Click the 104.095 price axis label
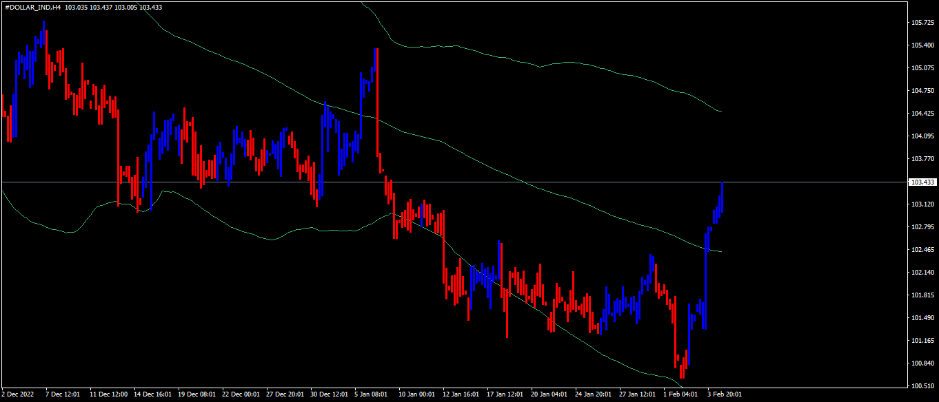 point(922,136)
